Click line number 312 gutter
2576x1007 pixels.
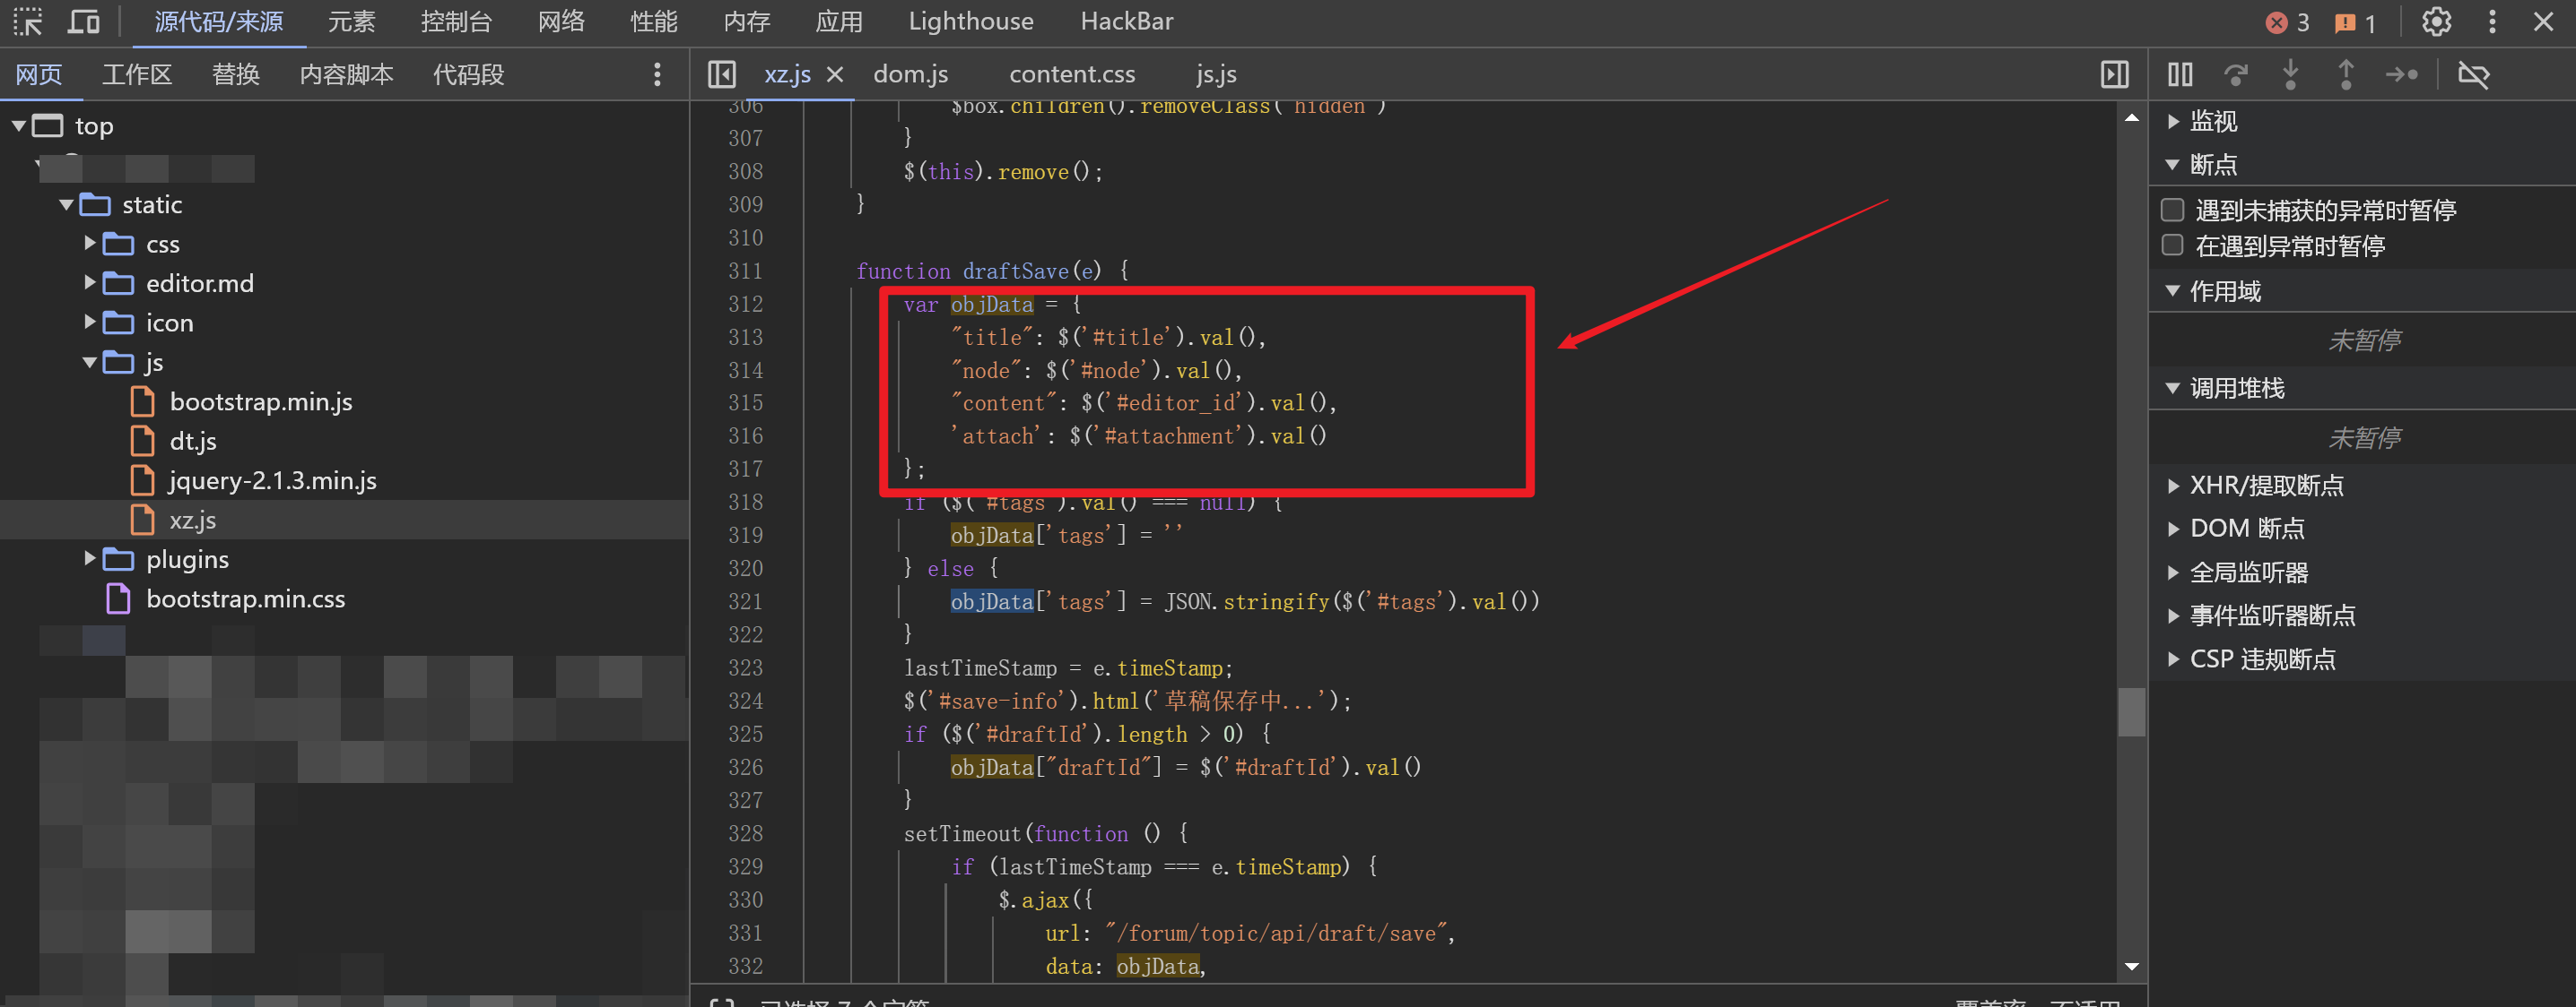pos(745,304)
